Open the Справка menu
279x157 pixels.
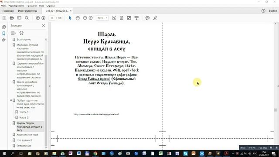coord(51,6)
